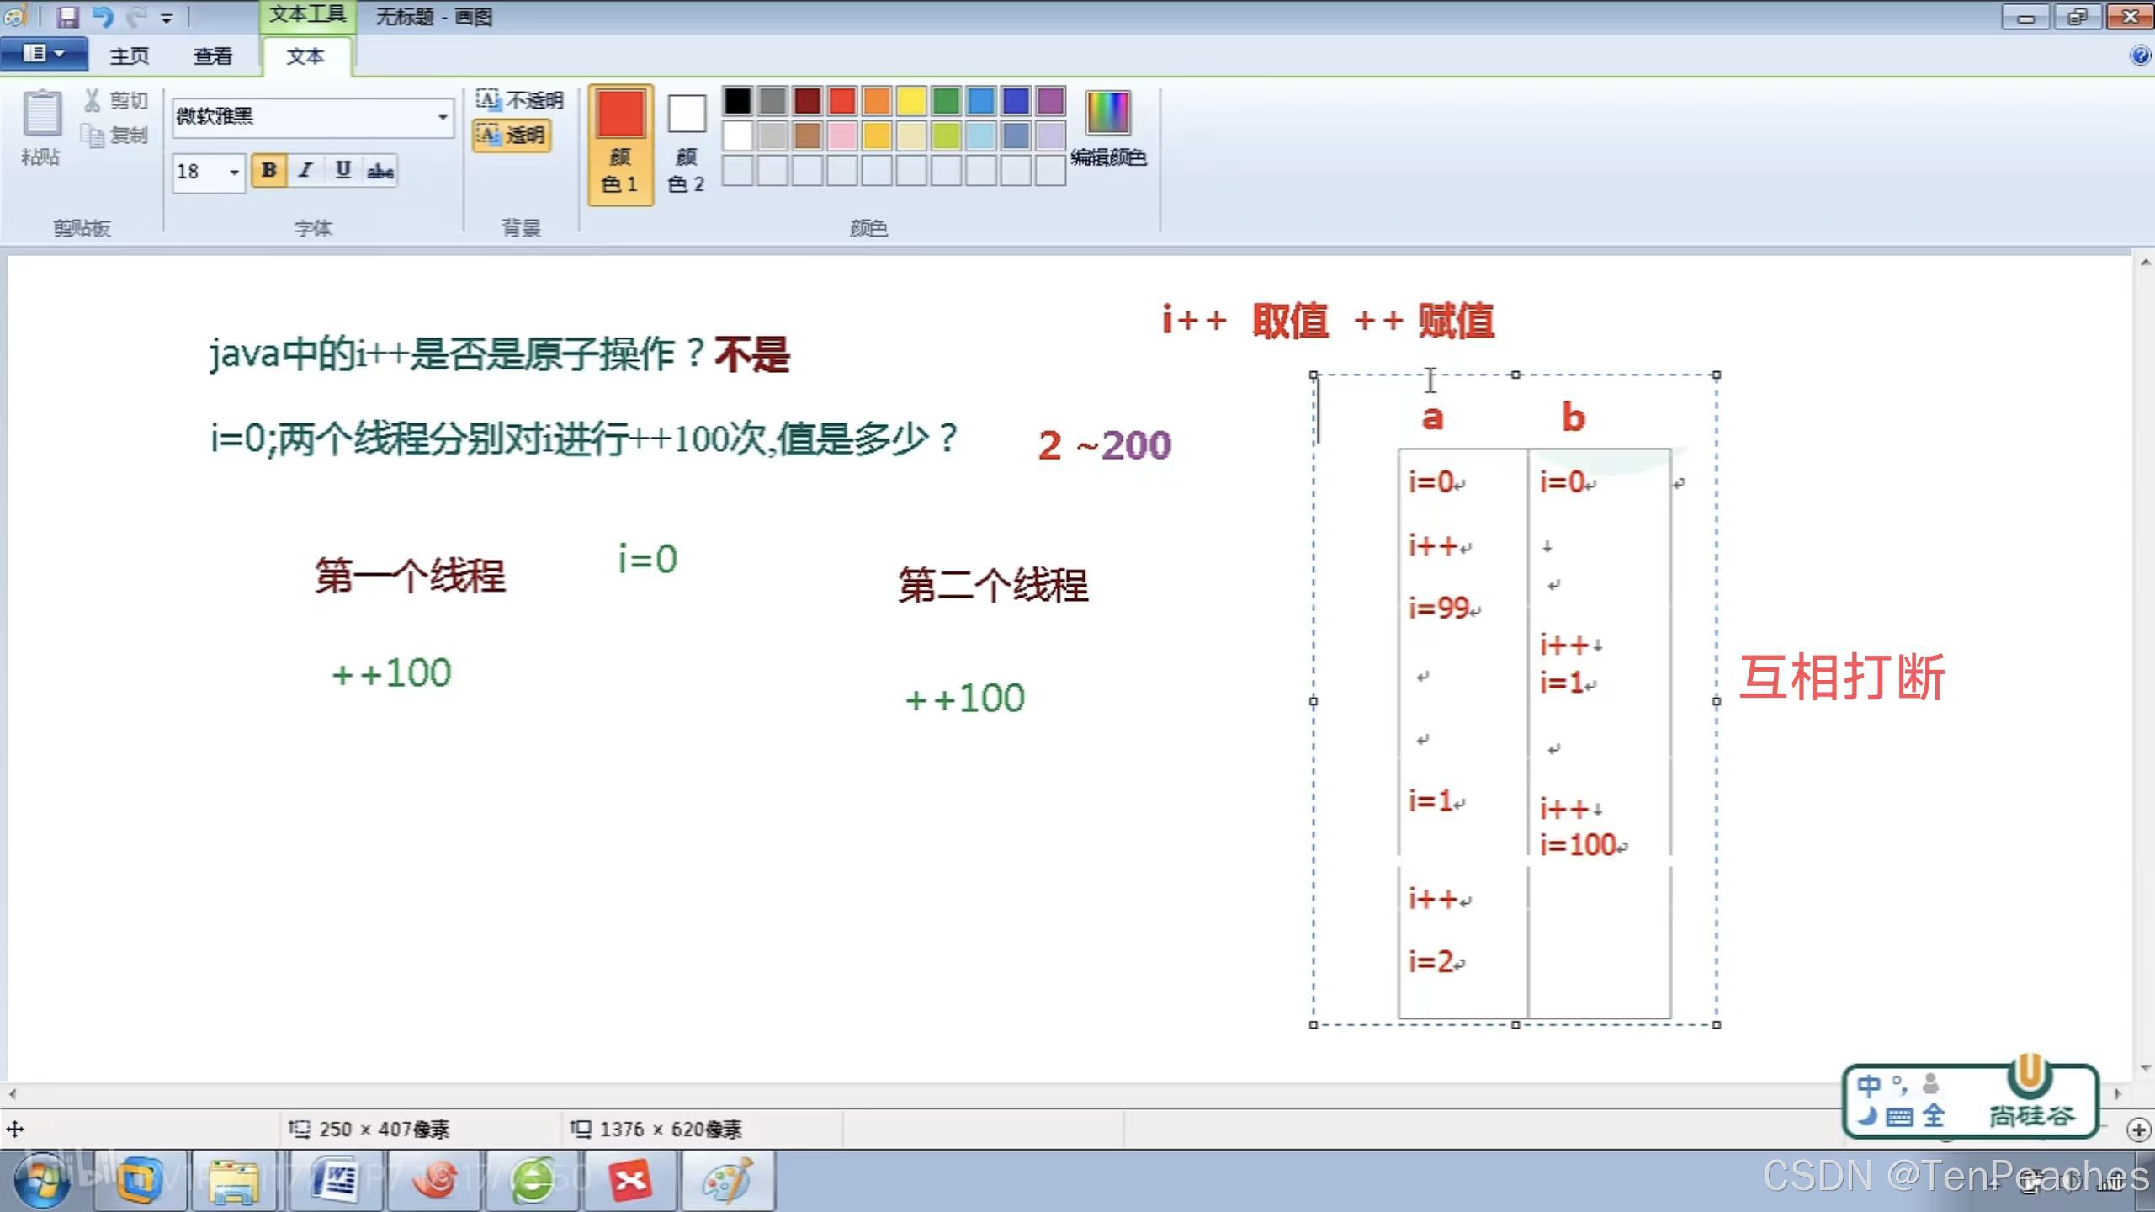Screen dimensions: 2155x1212
Task: Click the Help question mark icon
Action: click(2139, 56)
